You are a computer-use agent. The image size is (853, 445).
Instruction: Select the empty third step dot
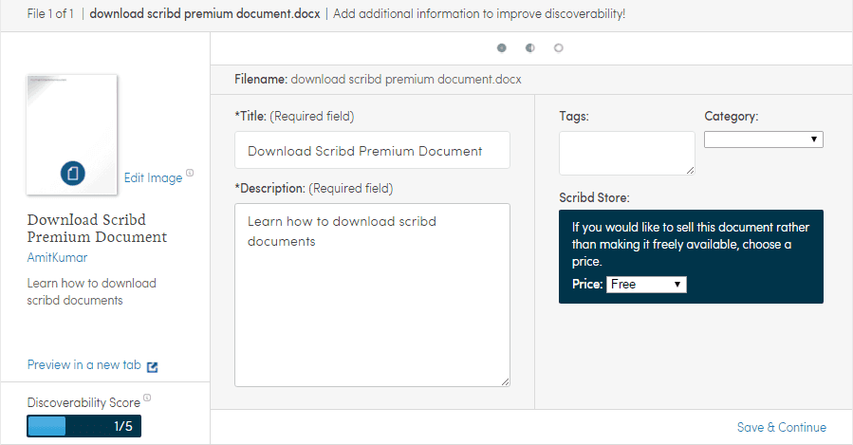(559, 47)
